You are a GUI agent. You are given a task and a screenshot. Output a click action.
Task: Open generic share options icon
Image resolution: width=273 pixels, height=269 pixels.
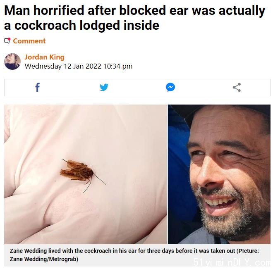click(x=237, y=87)
